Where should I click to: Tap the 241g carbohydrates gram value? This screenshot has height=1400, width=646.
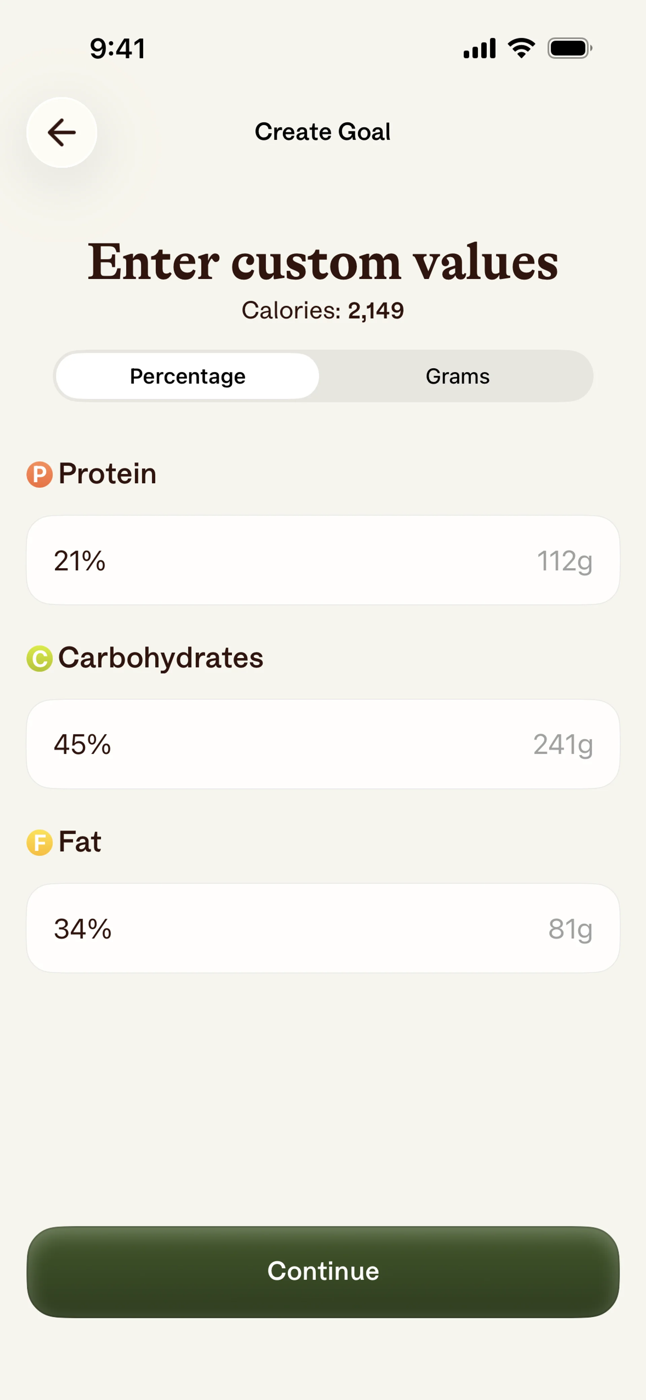[562, 744]
